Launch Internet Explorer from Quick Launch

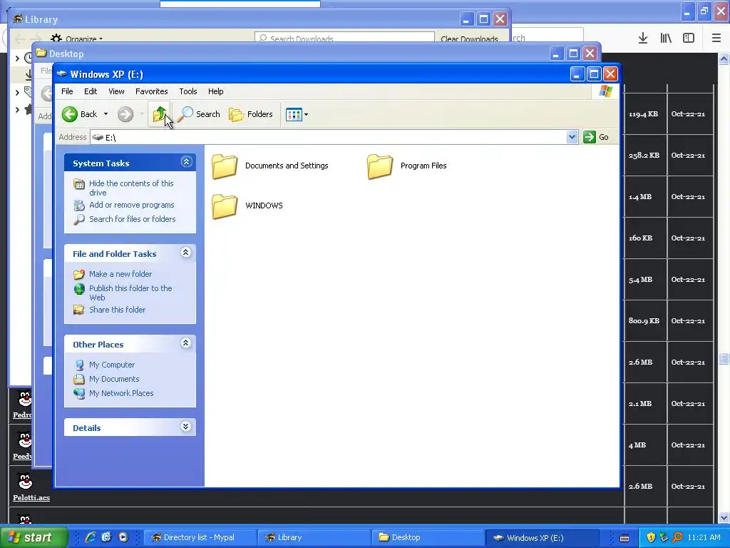coord(91,537)
